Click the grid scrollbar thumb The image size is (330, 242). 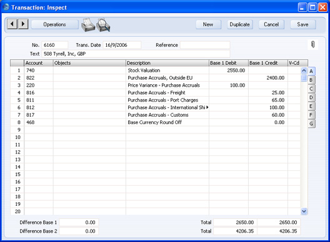(304, 78)
